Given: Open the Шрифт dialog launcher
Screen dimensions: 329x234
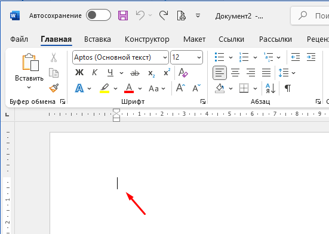Looking at the screenshot, I should pos(203,101).
